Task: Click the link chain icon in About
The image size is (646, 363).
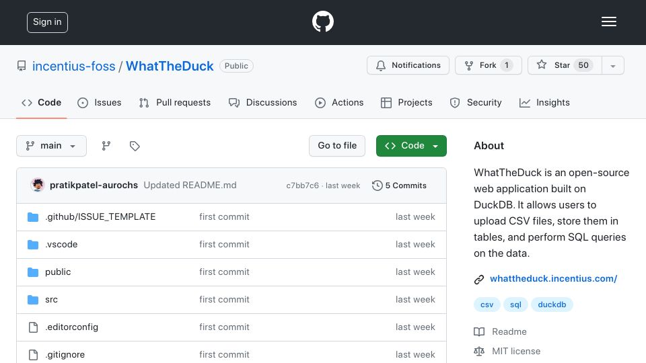Action: (478, 280)
